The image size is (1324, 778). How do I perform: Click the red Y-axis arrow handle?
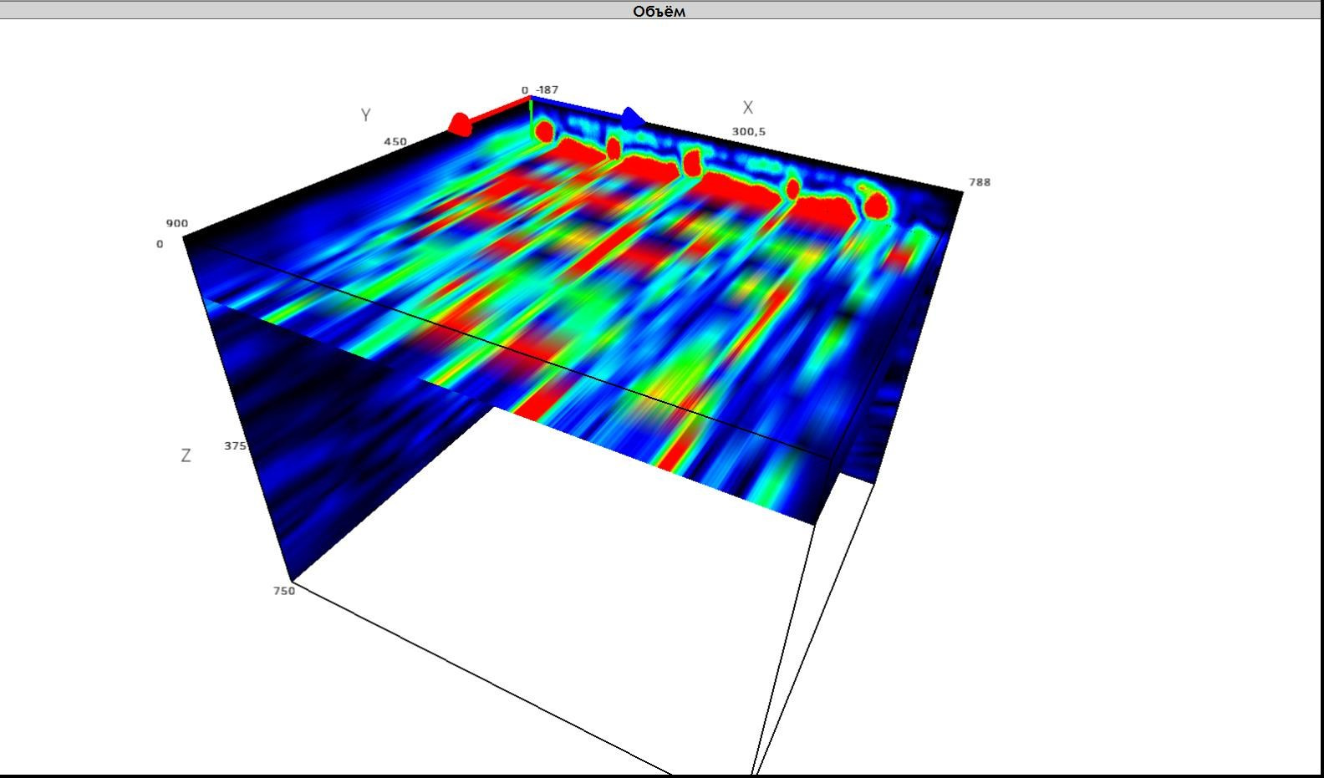click(459, 125)
